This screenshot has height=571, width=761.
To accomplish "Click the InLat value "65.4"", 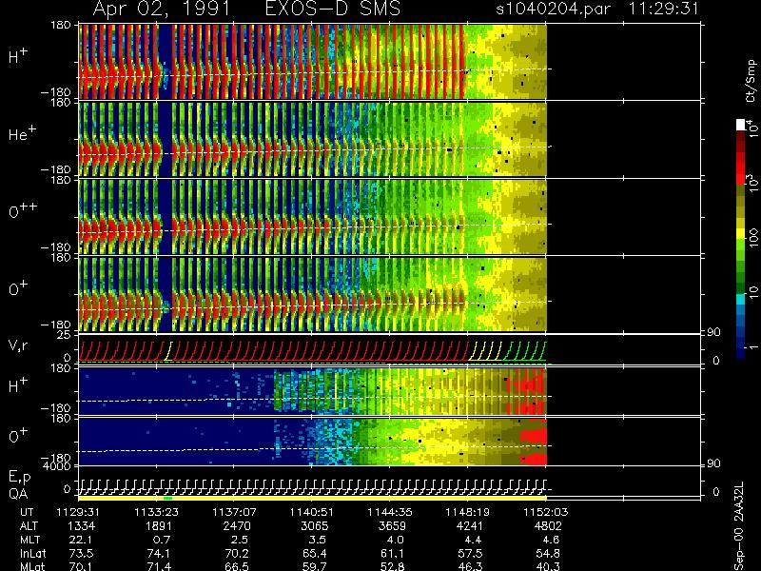I will [x=315, y=554].
